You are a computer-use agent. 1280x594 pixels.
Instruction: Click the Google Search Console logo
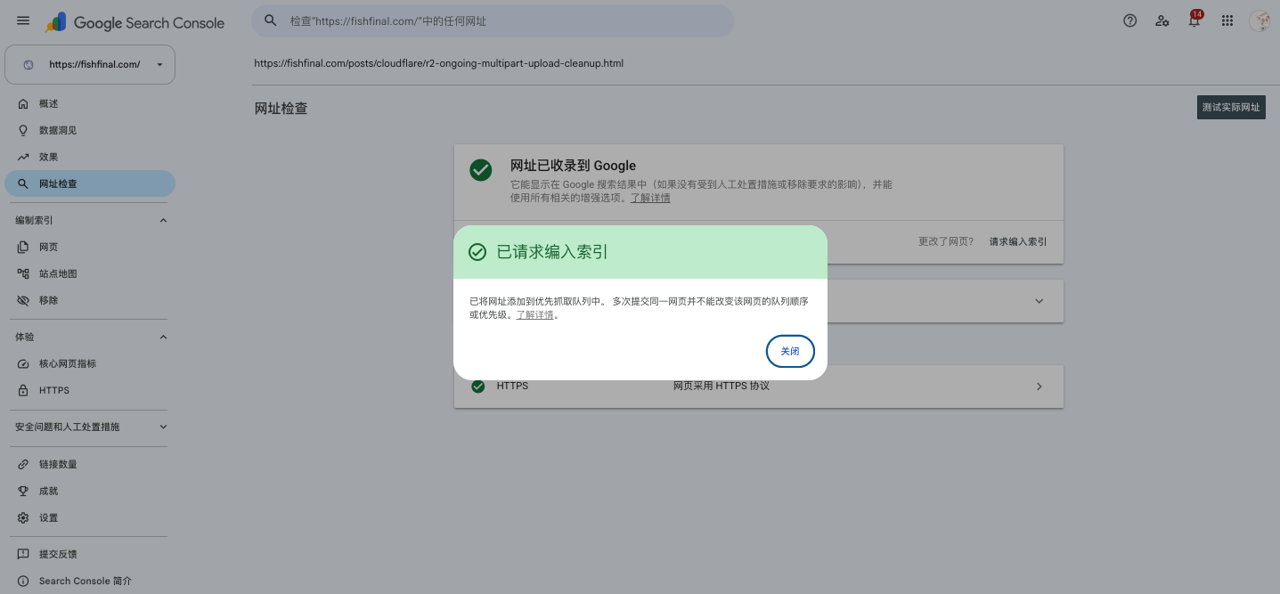point(135,22)
